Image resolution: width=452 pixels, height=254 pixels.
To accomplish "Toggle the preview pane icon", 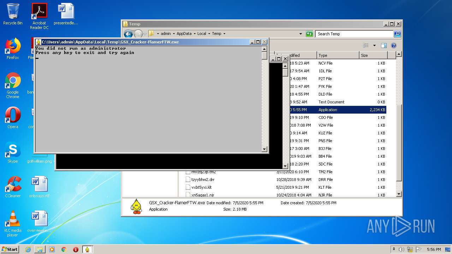I will pyautogui.click(x=384, y=46).
